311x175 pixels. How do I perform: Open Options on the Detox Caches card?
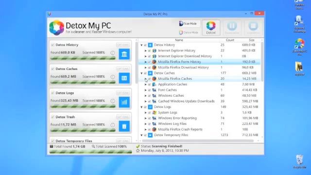point(123,69)
